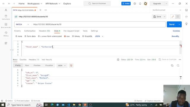Click the Save button
This screenshot has width=190, height=107.
pyautogui.click(x=157, y=17)
